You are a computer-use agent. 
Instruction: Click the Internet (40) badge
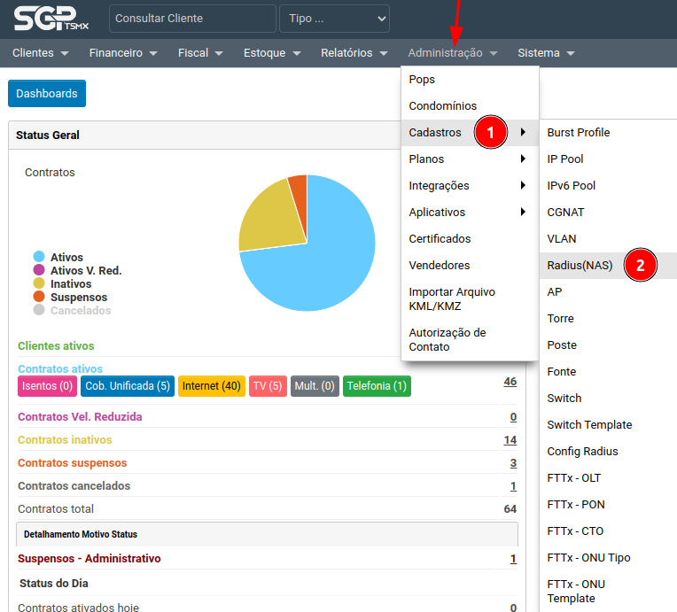(x=212, y=386)
